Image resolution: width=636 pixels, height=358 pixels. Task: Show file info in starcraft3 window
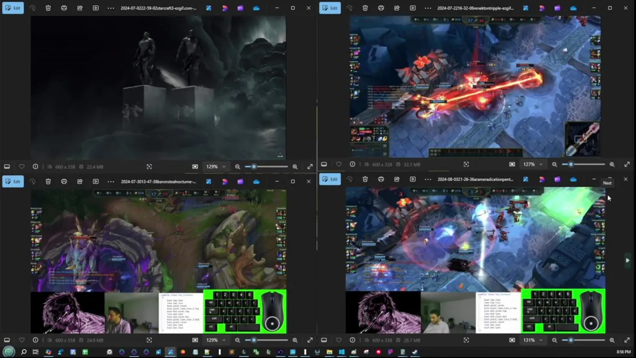[x=35, y=167]
